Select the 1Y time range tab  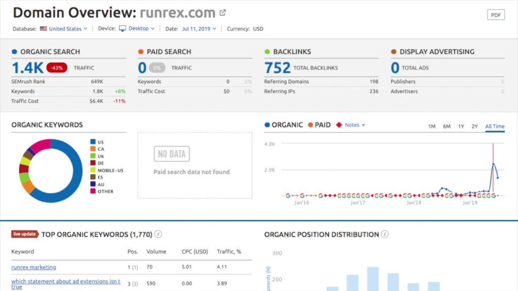click(x=461, y=126)
